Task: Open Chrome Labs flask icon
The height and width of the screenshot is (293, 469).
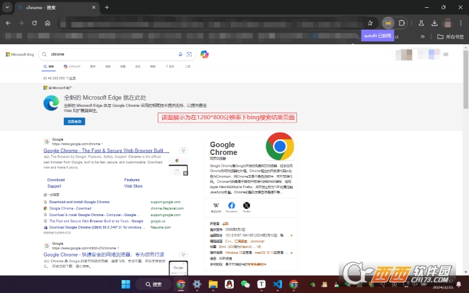Action: pyautogui.click(x=421, y=23)
